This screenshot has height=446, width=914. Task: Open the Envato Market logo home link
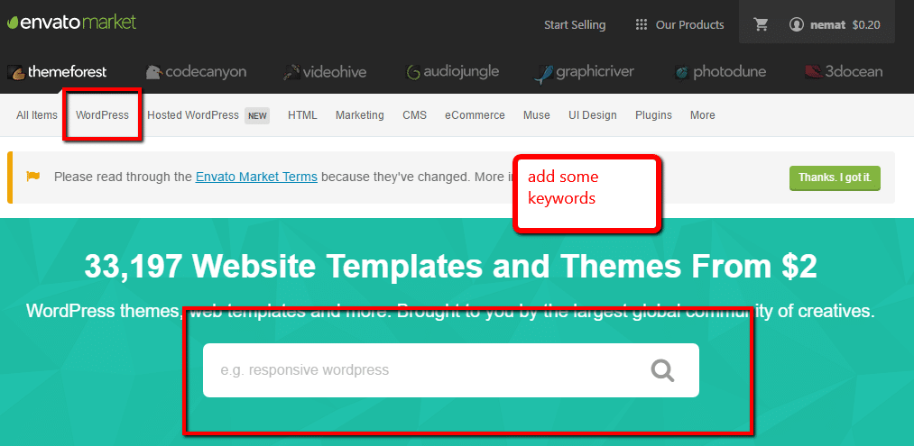[71, 23]
